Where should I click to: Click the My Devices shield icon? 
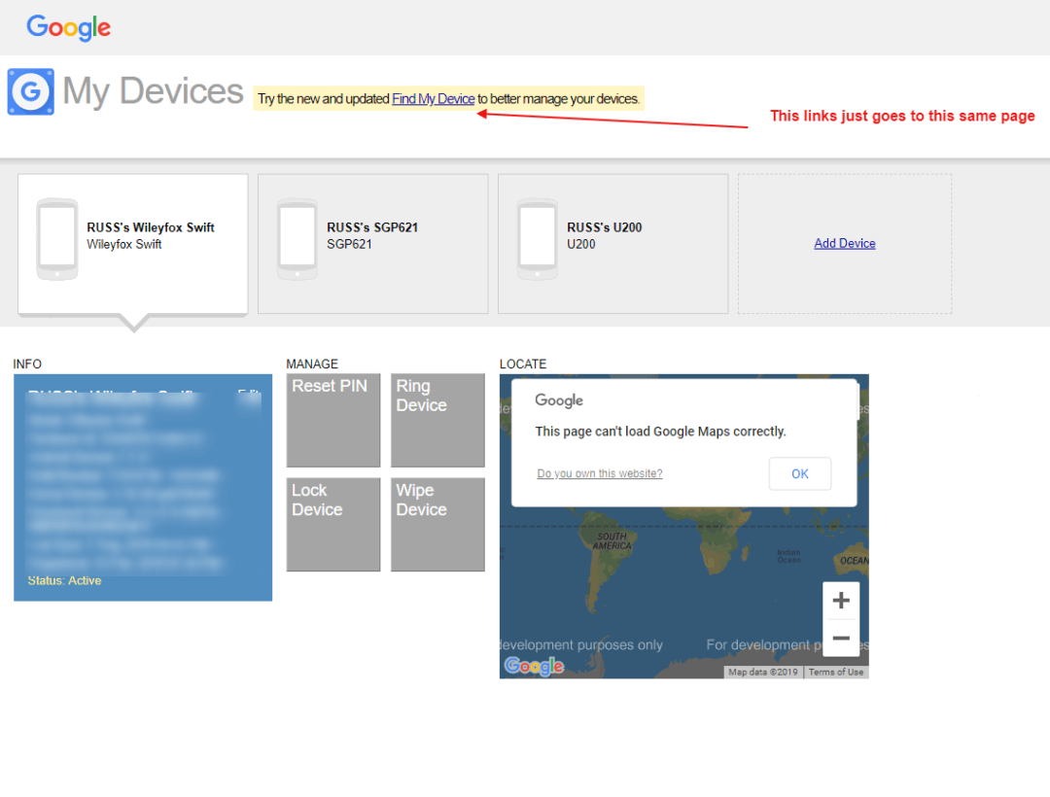(30, 90)
